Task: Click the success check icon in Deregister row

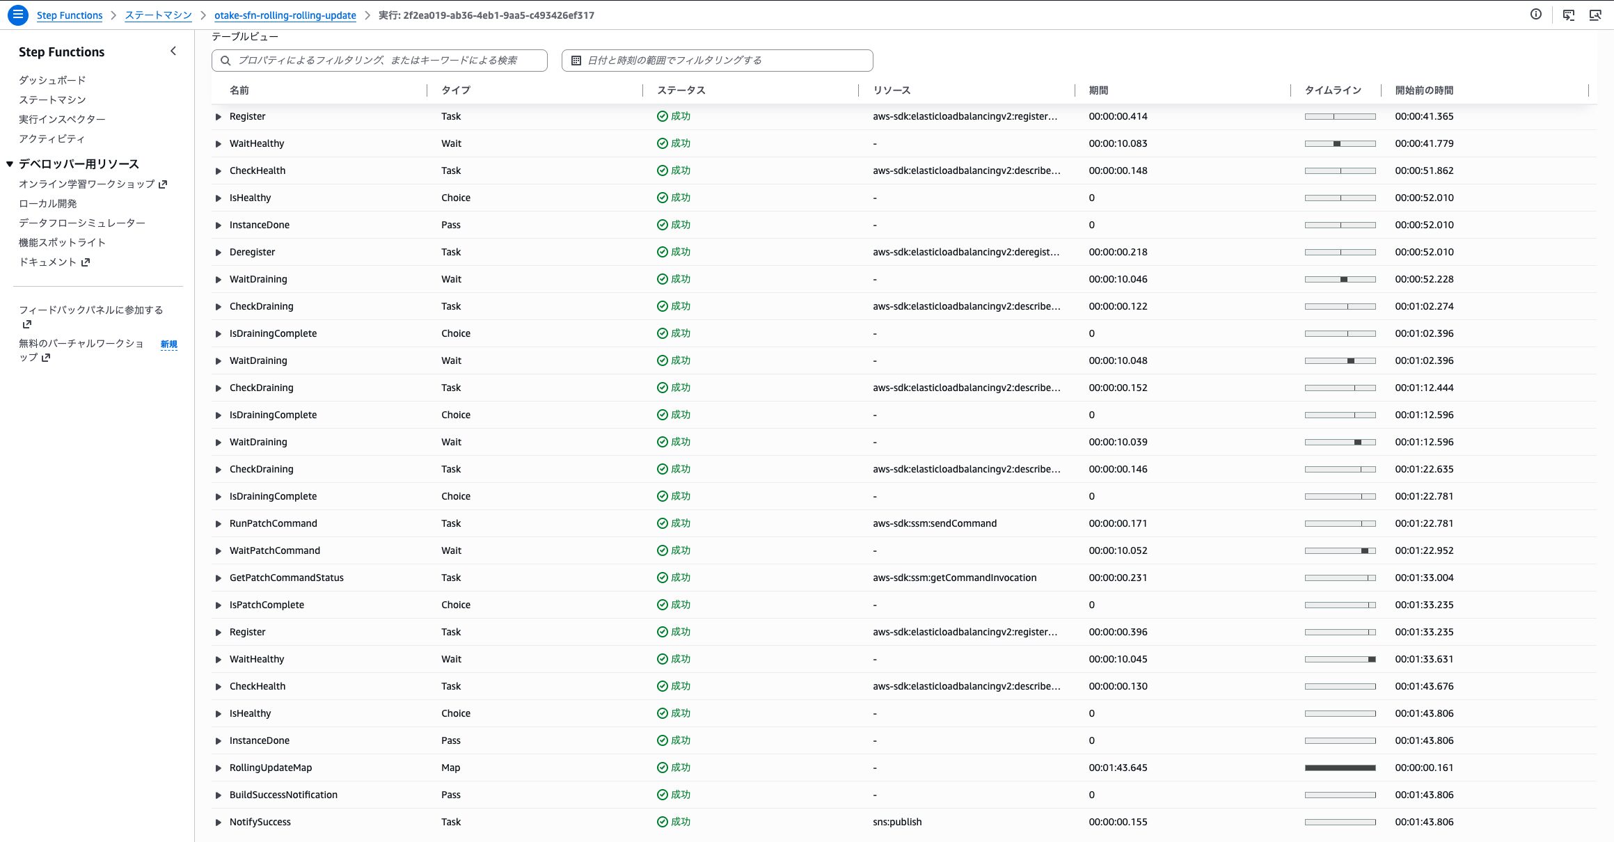Action: (x=663, y=252)
